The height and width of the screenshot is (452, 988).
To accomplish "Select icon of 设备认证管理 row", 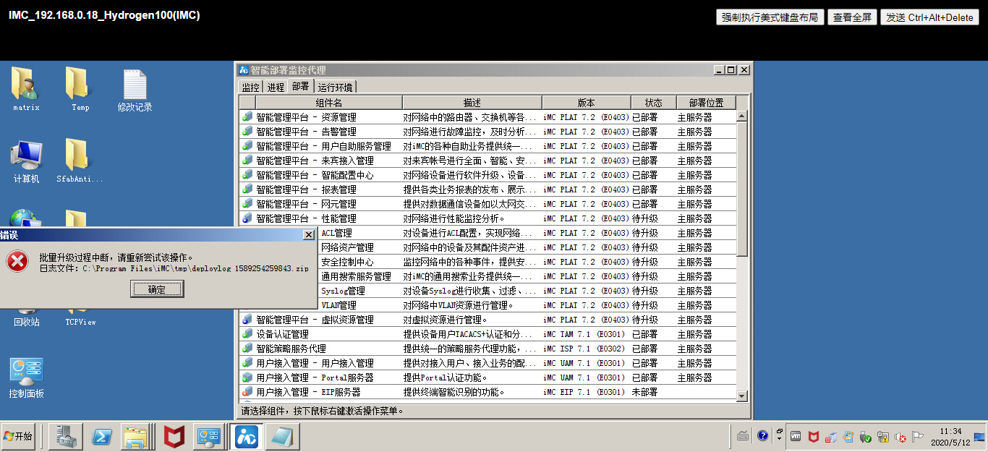I will coord(247,334).
